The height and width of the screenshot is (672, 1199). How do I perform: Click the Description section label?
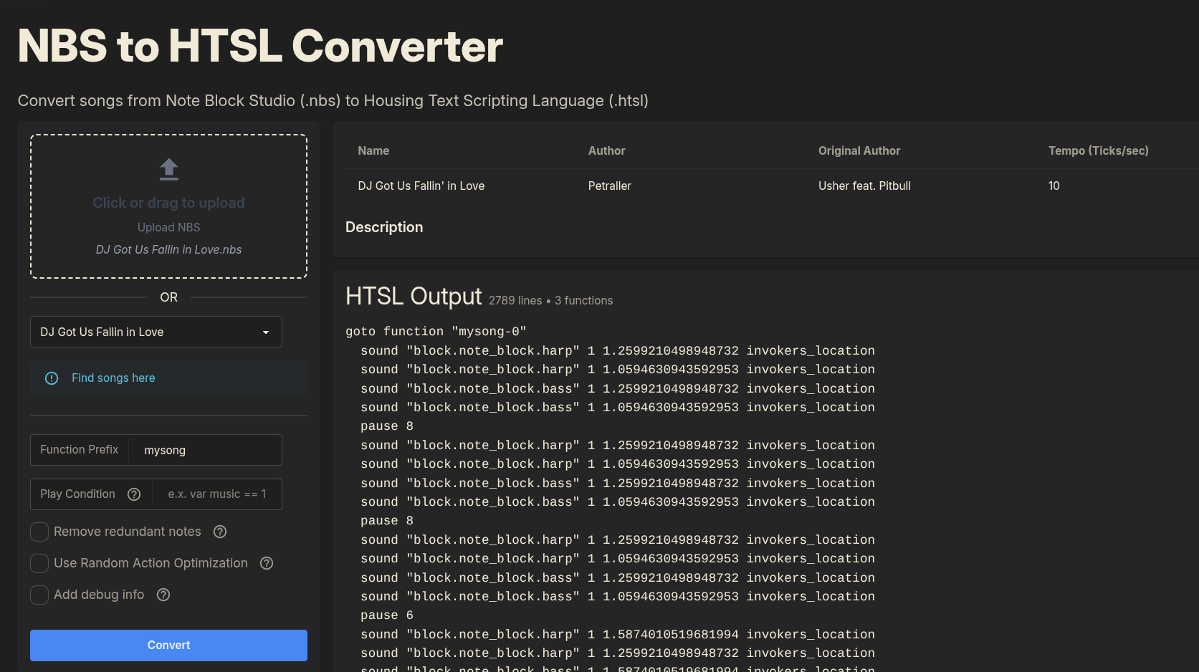click(384, 227)
